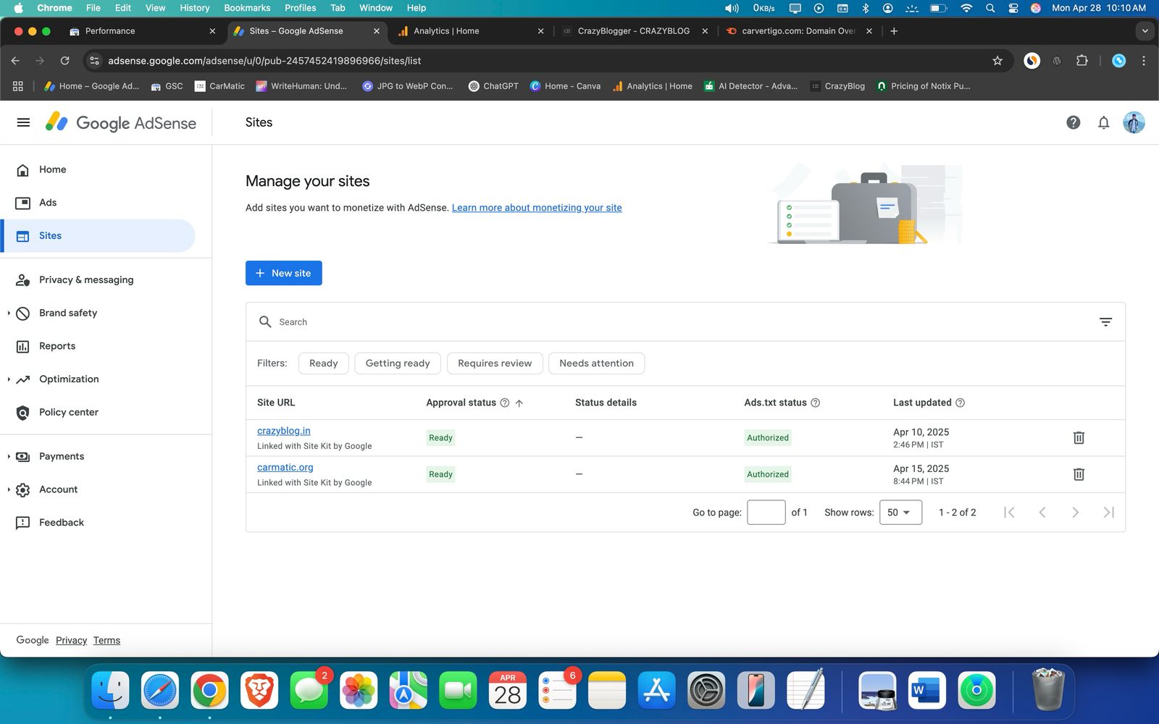Open the Profiles menu in the menu bar
The height and width of the screenshot is (724, 1159).
pyautogui.click(x=300, y=8)
